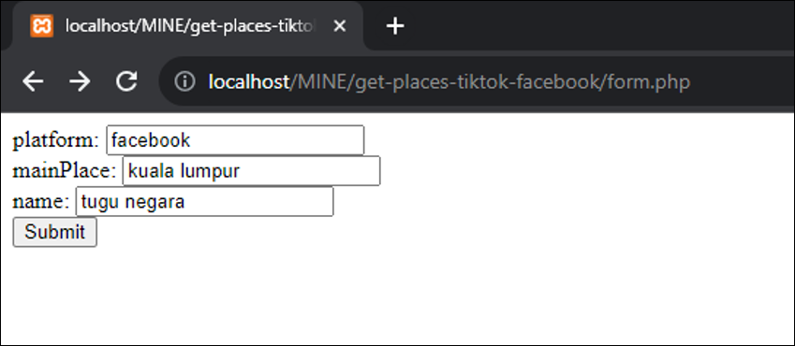795x346 pixels.
Task: Submit the form with the Submit button
Action: (54, 232)
